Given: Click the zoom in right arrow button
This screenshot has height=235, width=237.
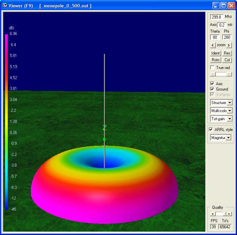Looking at the screenshot, I should (x=229, y=45).
